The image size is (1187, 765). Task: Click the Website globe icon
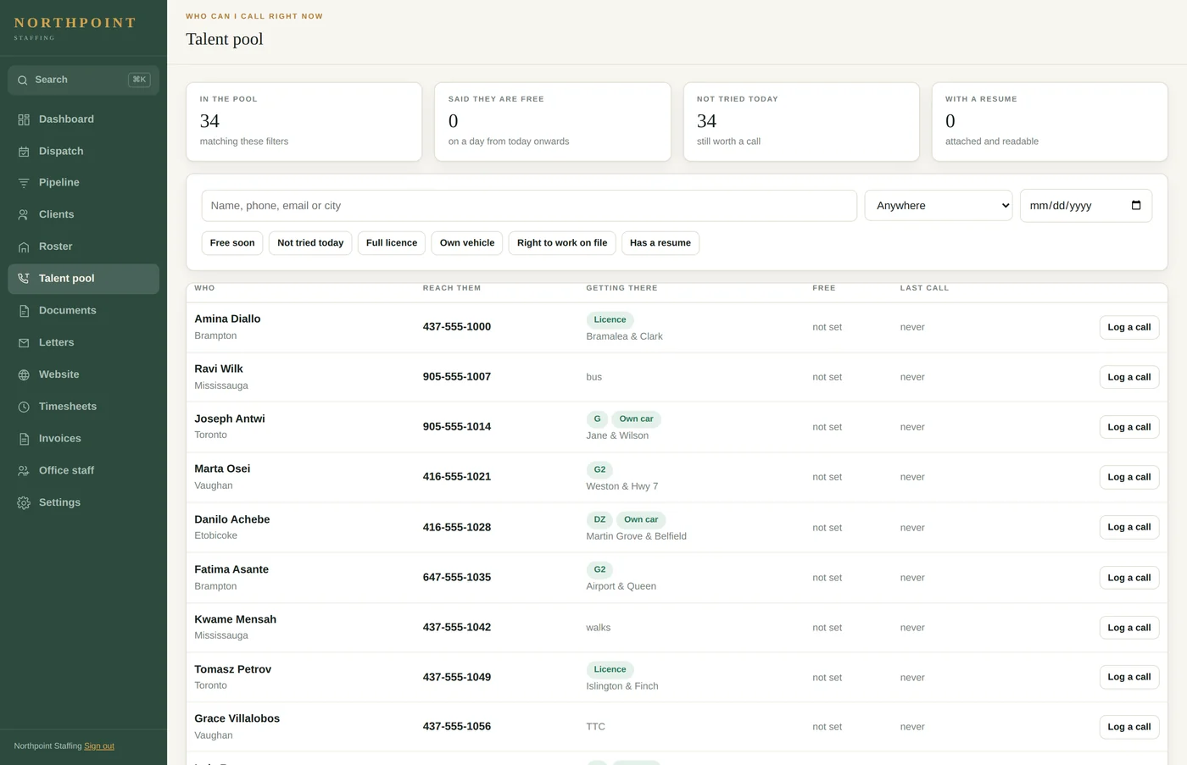(24, 374)
